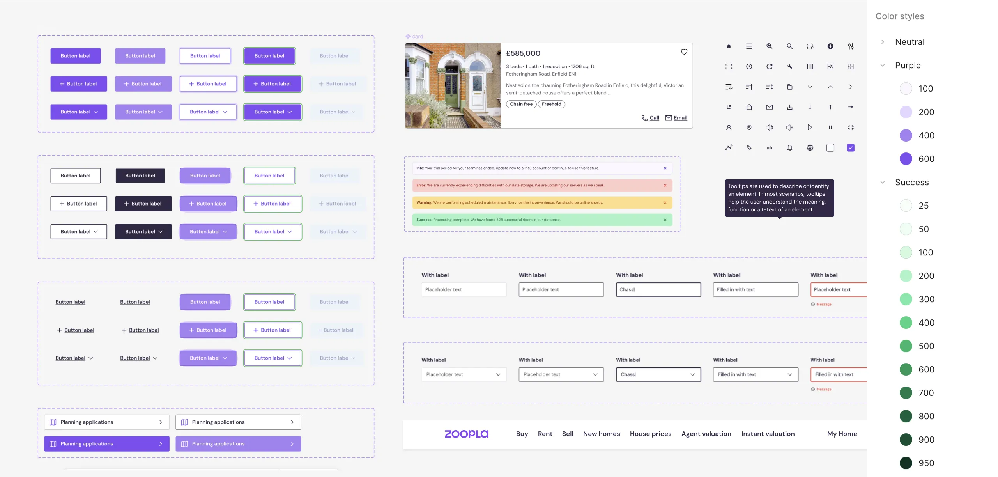Click the refresh arrow icon
Screen dimensions: 998x477
point(769,67)
